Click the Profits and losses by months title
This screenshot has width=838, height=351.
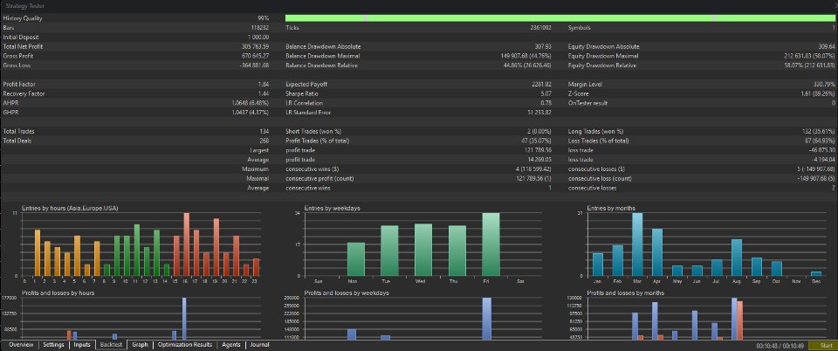click(x=626, y=292)
